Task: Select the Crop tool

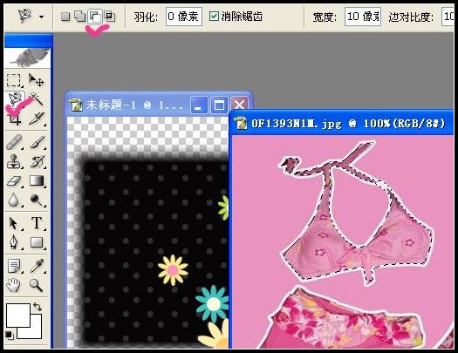Action: coord(14,119)
